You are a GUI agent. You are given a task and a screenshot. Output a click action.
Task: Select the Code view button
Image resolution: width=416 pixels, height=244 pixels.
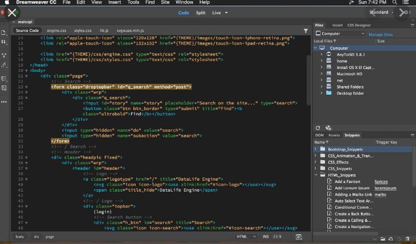click(184, 13)
